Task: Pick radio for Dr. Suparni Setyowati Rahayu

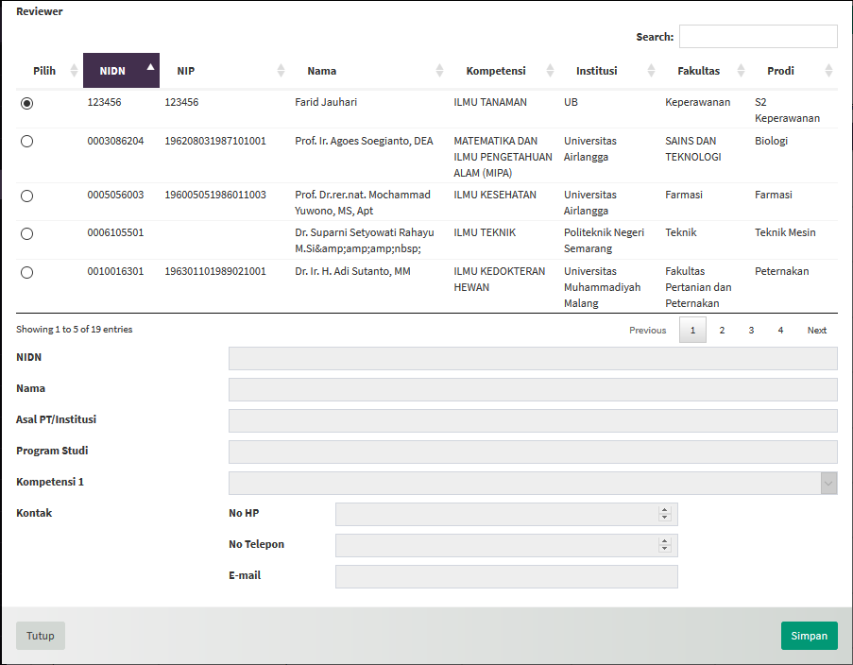Action: click(26, 234)
